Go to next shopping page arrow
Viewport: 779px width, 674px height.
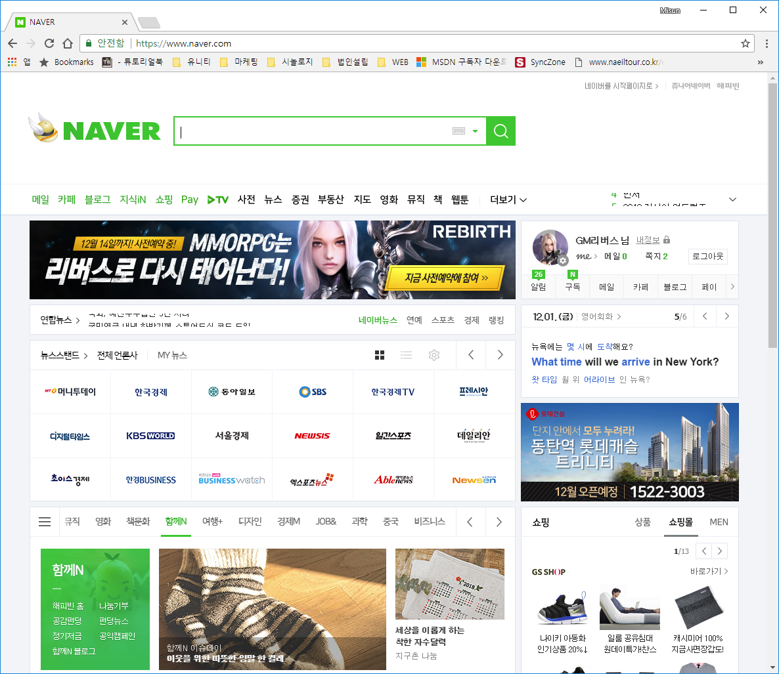tap(720, 551)
